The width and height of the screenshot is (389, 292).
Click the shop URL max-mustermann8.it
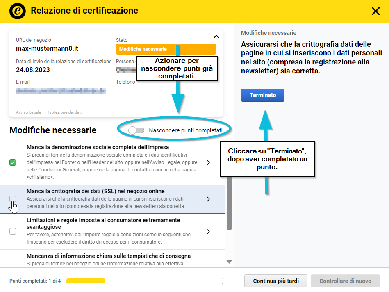[47, 49]
